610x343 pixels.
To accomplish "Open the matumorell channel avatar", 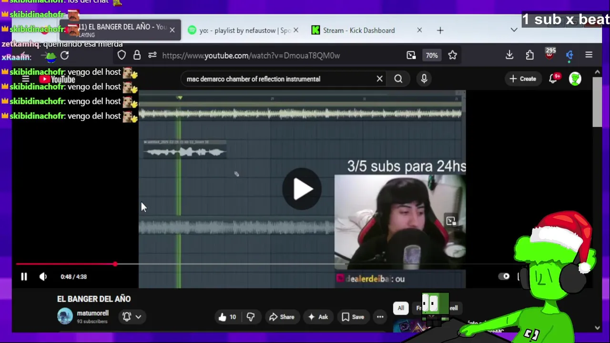I will click(65, 316).
